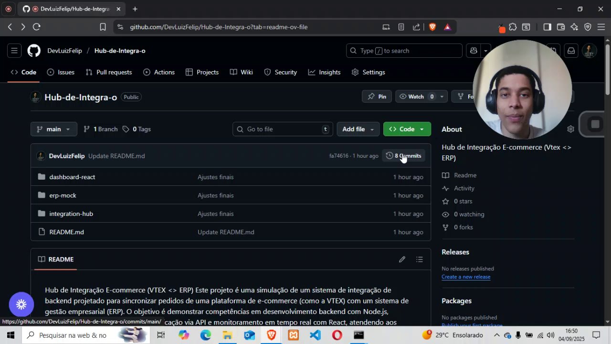The image size is (611, 344).
Task: Expand the main branch selector
Action: 53,129
